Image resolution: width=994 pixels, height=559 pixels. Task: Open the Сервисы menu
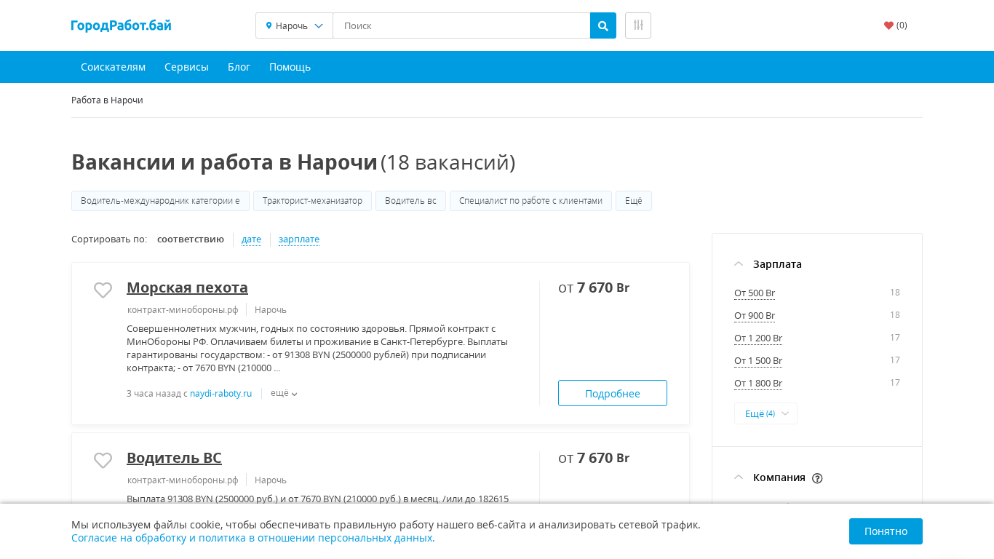(x=186, y=67)
